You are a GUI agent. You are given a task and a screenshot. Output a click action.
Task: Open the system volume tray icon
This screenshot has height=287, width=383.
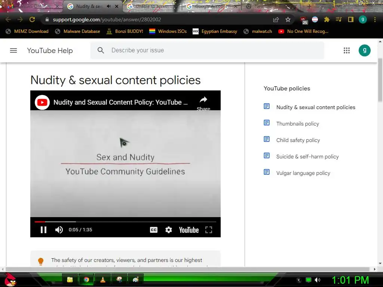point(318,280)
